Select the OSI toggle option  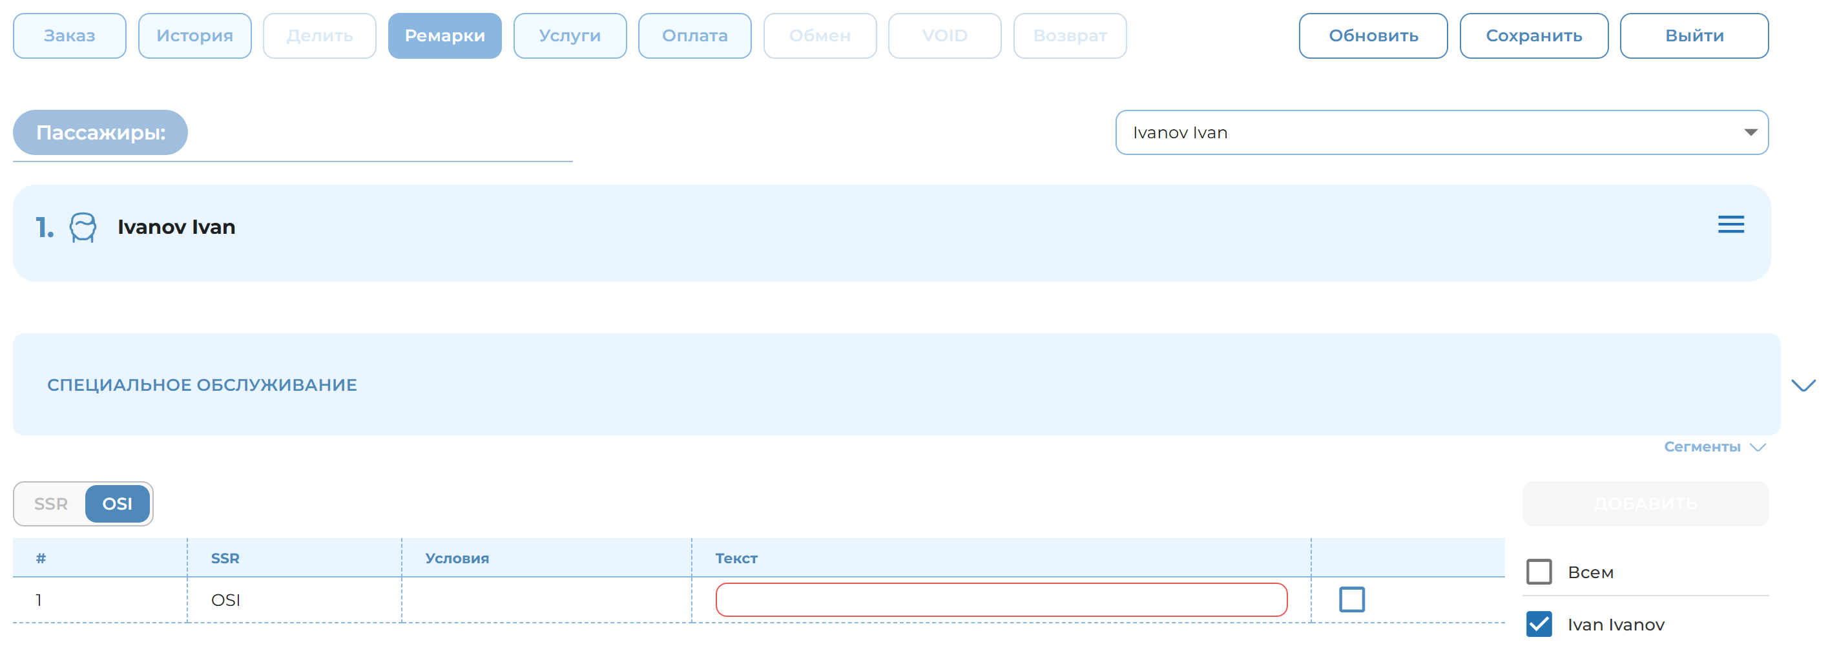click(x=117, y=504)
